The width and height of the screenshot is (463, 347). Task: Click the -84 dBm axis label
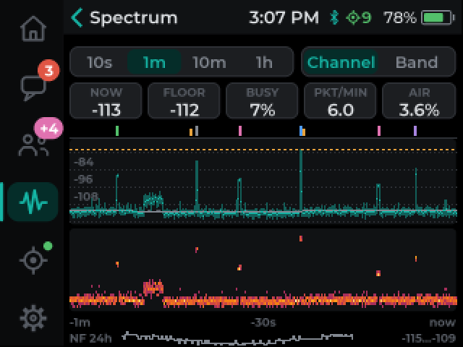tap(84, 162)
